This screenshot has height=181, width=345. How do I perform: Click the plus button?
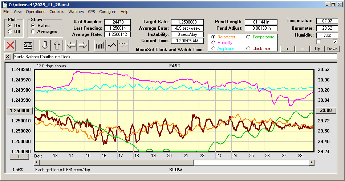click(x=287, y=49)
